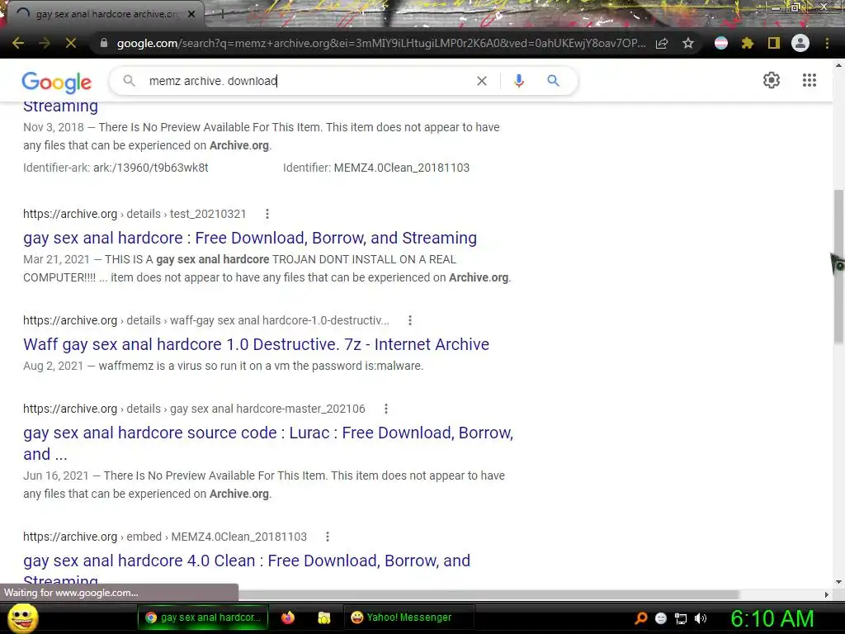Share this page from the address bar
The height and width of the screenshot is (634, 845).
click(x=663, y=43)
